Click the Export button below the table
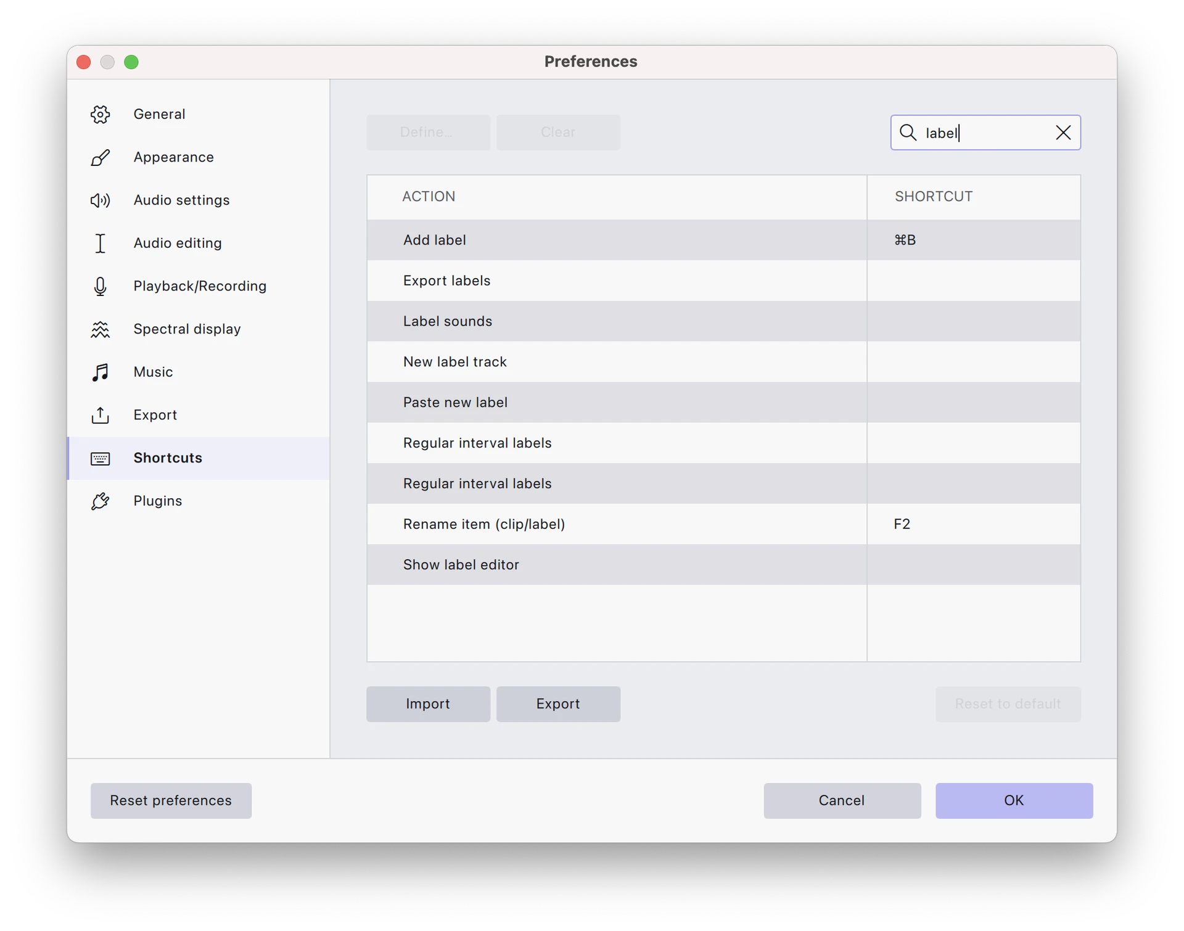The width and height of the screenshot is (1184, 931). [x=558, y=703]
